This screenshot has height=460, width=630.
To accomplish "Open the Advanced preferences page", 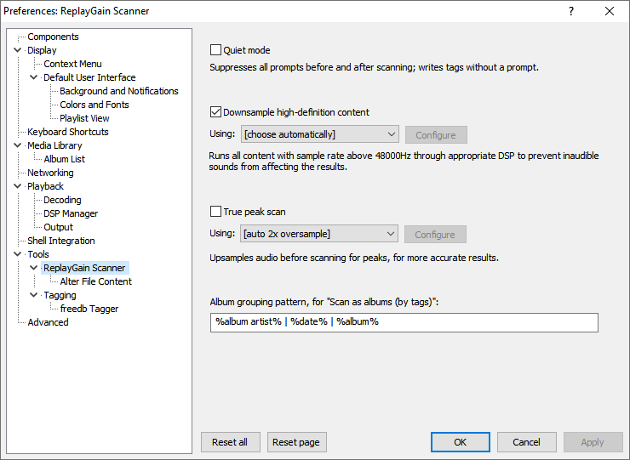I will coord(48,322).
